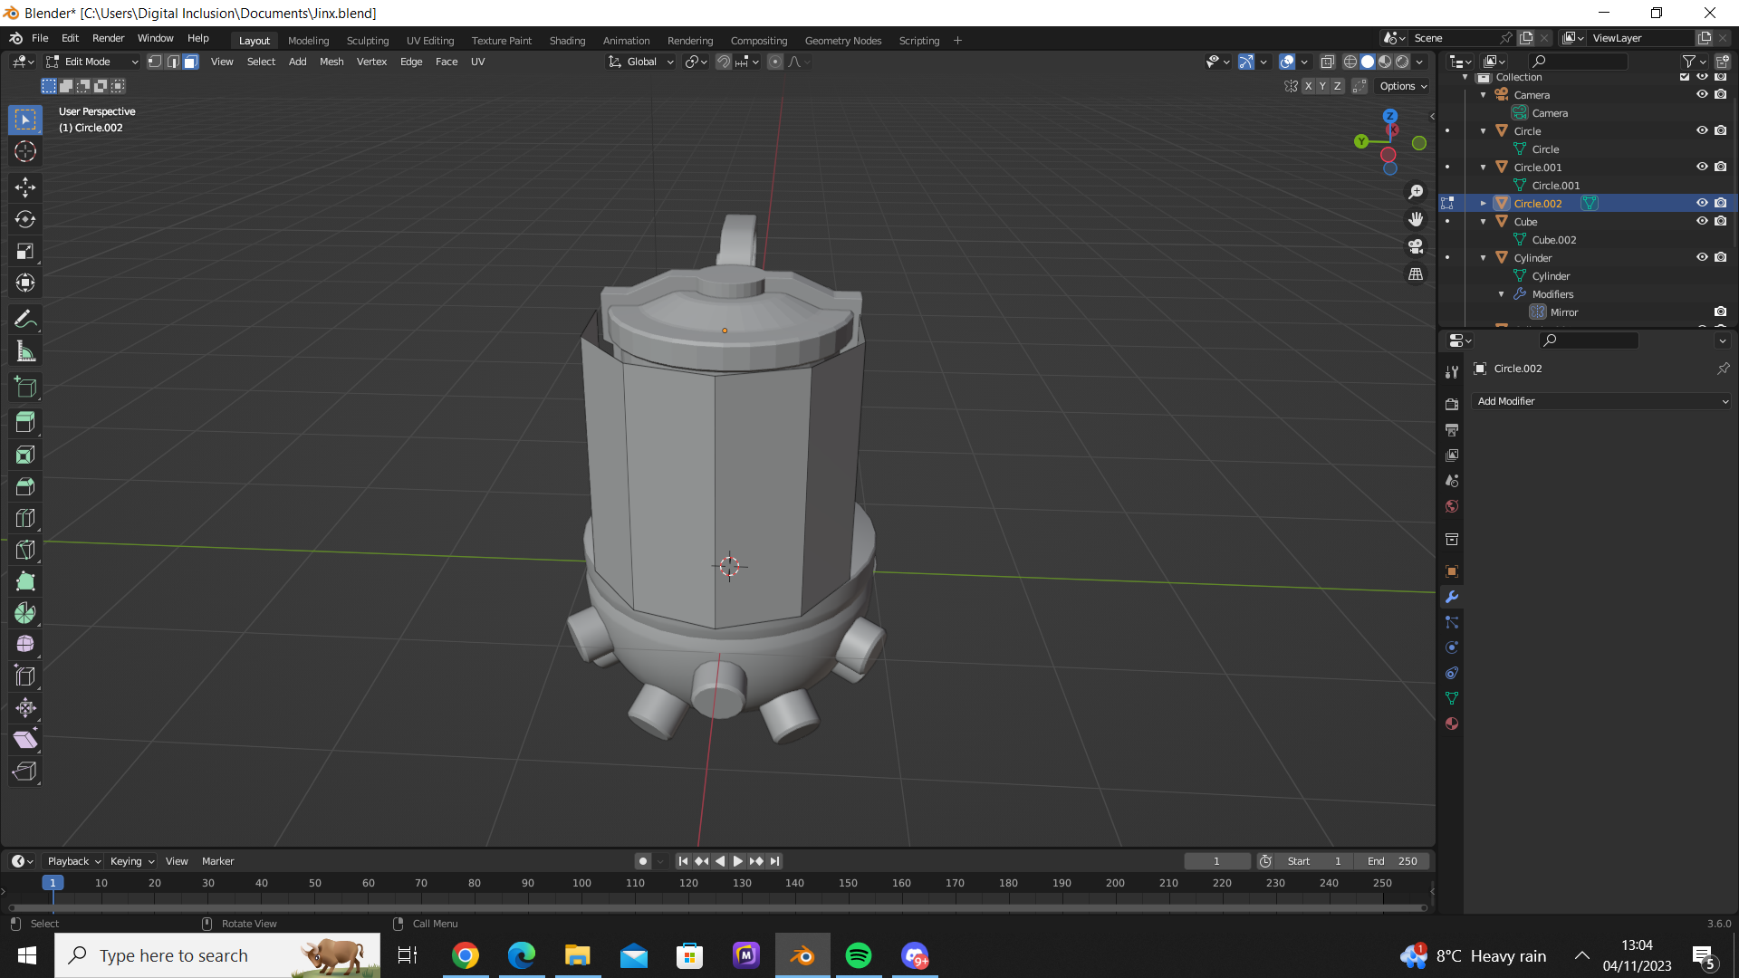Switch to the UV Editing workspace
The height and width of the screenshot is (978, 1739).
(x=430, y=41)
